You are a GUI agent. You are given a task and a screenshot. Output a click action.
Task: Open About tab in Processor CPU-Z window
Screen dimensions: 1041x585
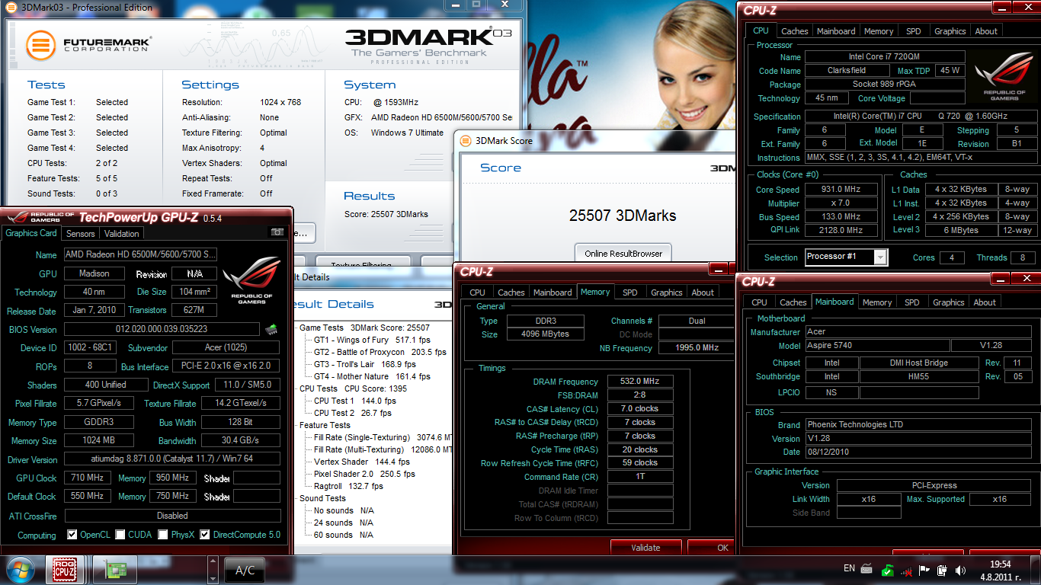coord(986,31)
